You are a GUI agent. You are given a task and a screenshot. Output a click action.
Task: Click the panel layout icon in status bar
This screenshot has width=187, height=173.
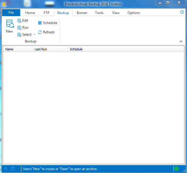coord(13,169)
